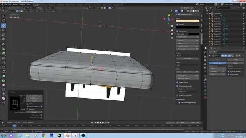Toggle Get Event Aggressively checkbox
Image resolution: width=246 pixels, height=138 pixels.
180,102
